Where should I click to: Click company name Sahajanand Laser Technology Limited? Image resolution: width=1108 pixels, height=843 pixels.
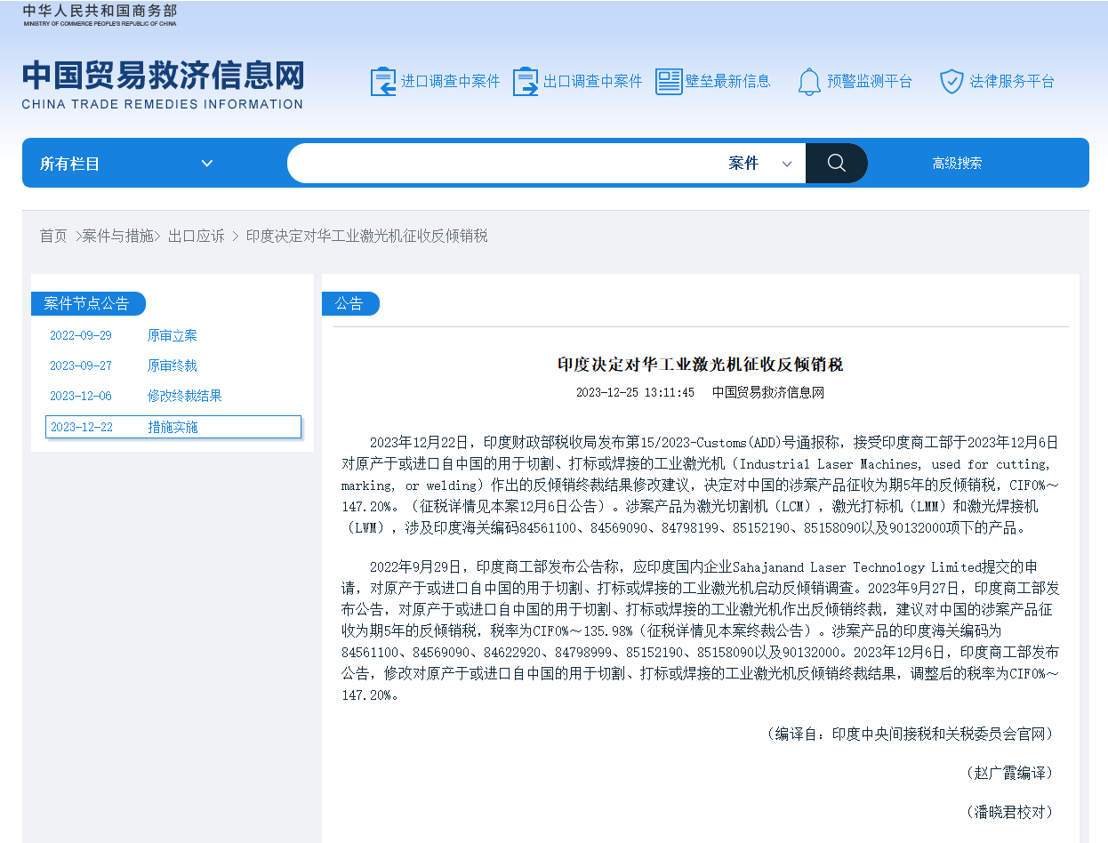pyautogui.click(x=856, y=566)
